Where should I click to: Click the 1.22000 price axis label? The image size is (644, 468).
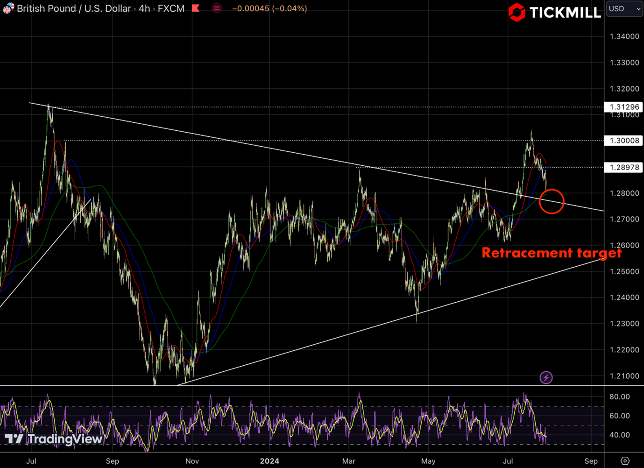tap(624, 350)
